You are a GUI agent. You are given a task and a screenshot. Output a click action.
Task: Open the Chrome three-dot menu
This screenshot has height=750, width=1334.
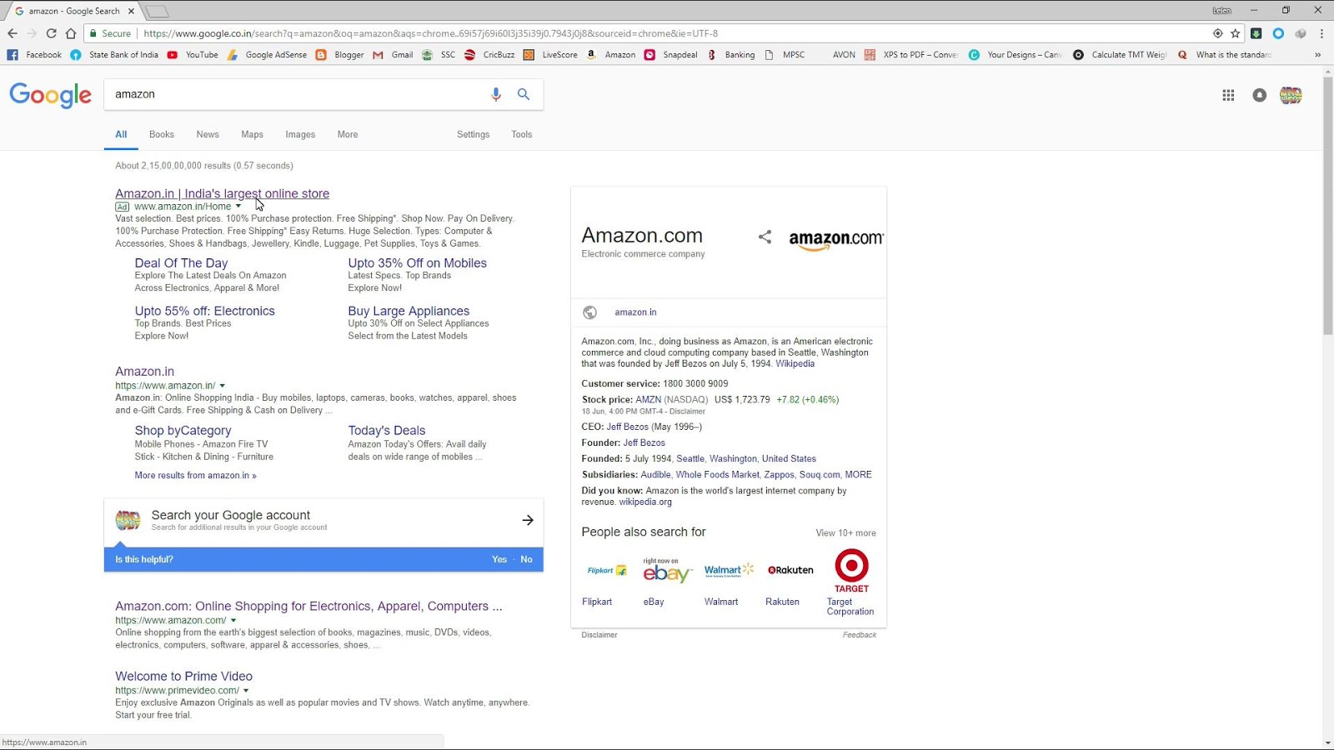[1321, 33]
